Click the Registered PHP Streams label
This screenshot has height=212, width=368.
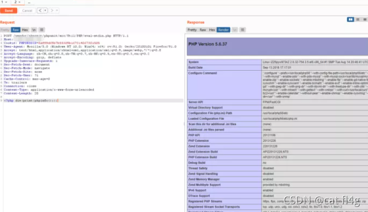205,202
